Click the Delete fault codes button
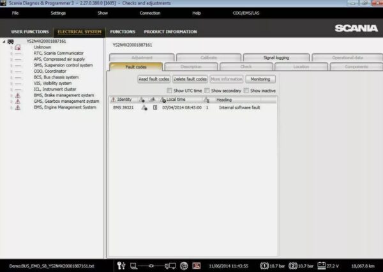This screenshot has width=383, height=272. (190, 79)
